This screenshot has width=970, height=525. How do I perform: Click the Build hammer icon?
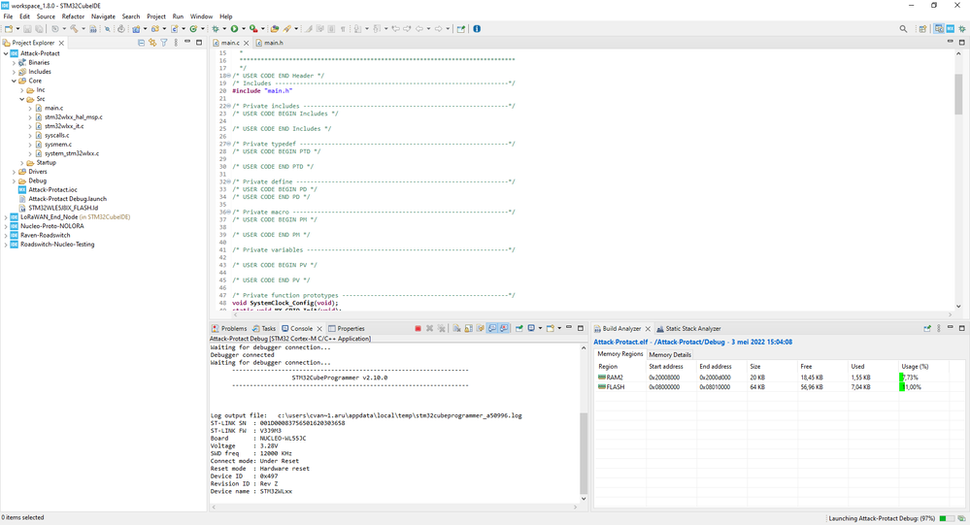(x=74, y=29)
